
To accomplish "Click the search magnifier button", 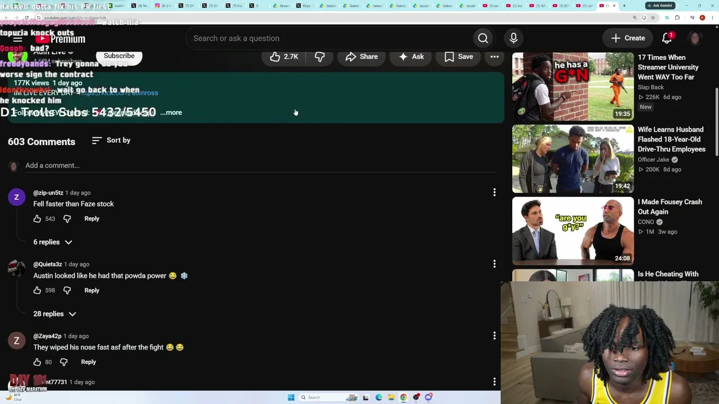I will click(x=483, y=38).
